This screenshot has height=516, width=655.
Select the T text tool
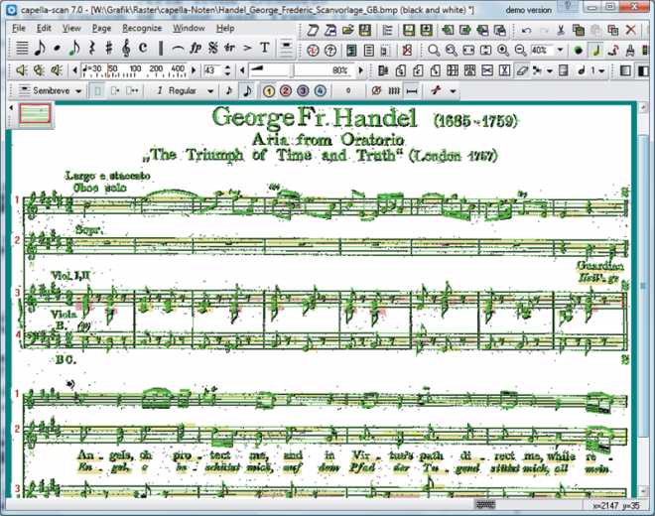pyautogui.click(x=264, y=48)
